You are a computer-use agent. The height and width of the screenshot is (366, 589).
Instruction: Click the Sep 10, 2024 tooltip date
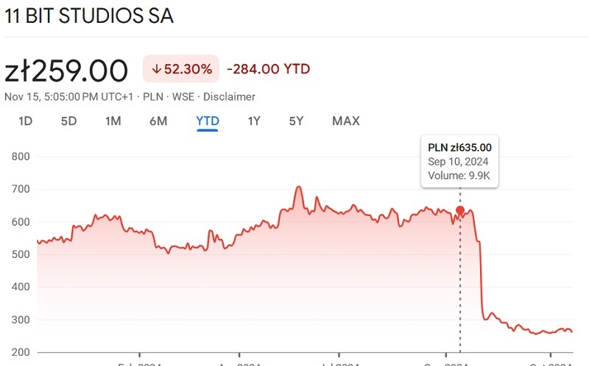458,162
